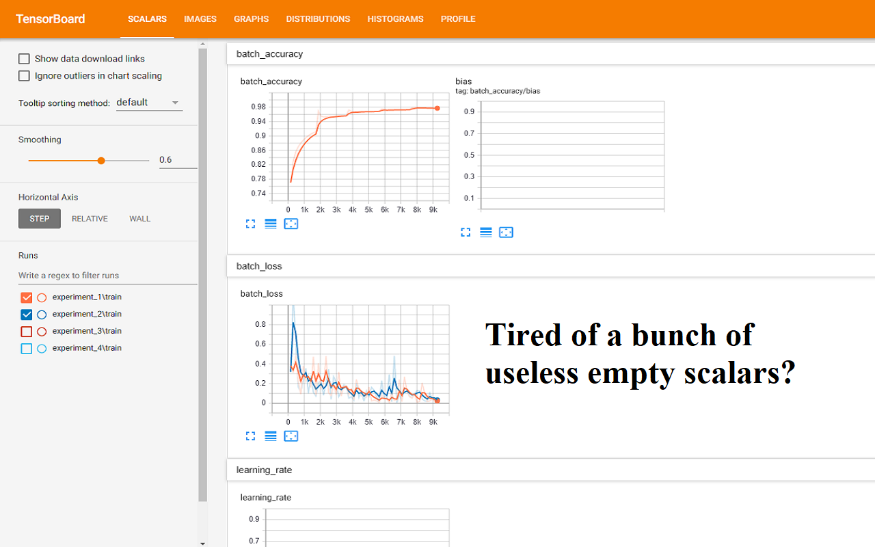Image resolution: width=875 pixels, height=547 pixels.
Task: Fit bias chart domain to data
Action: tap(507, 232)
